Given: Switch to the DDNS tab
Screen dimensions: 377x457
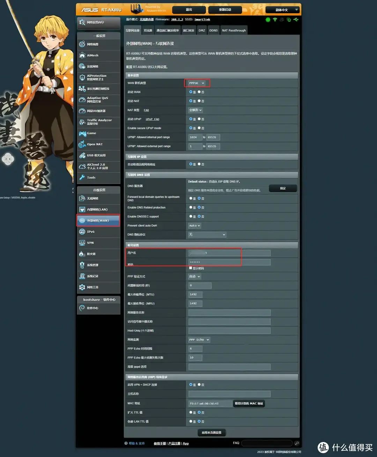Looking at the screenshot, I should pos(213,30).
